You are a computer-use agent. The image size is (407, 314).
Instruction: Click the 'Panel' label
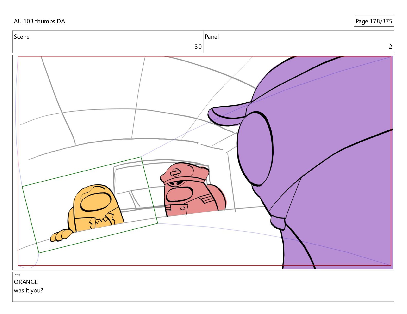coord(212,37)
